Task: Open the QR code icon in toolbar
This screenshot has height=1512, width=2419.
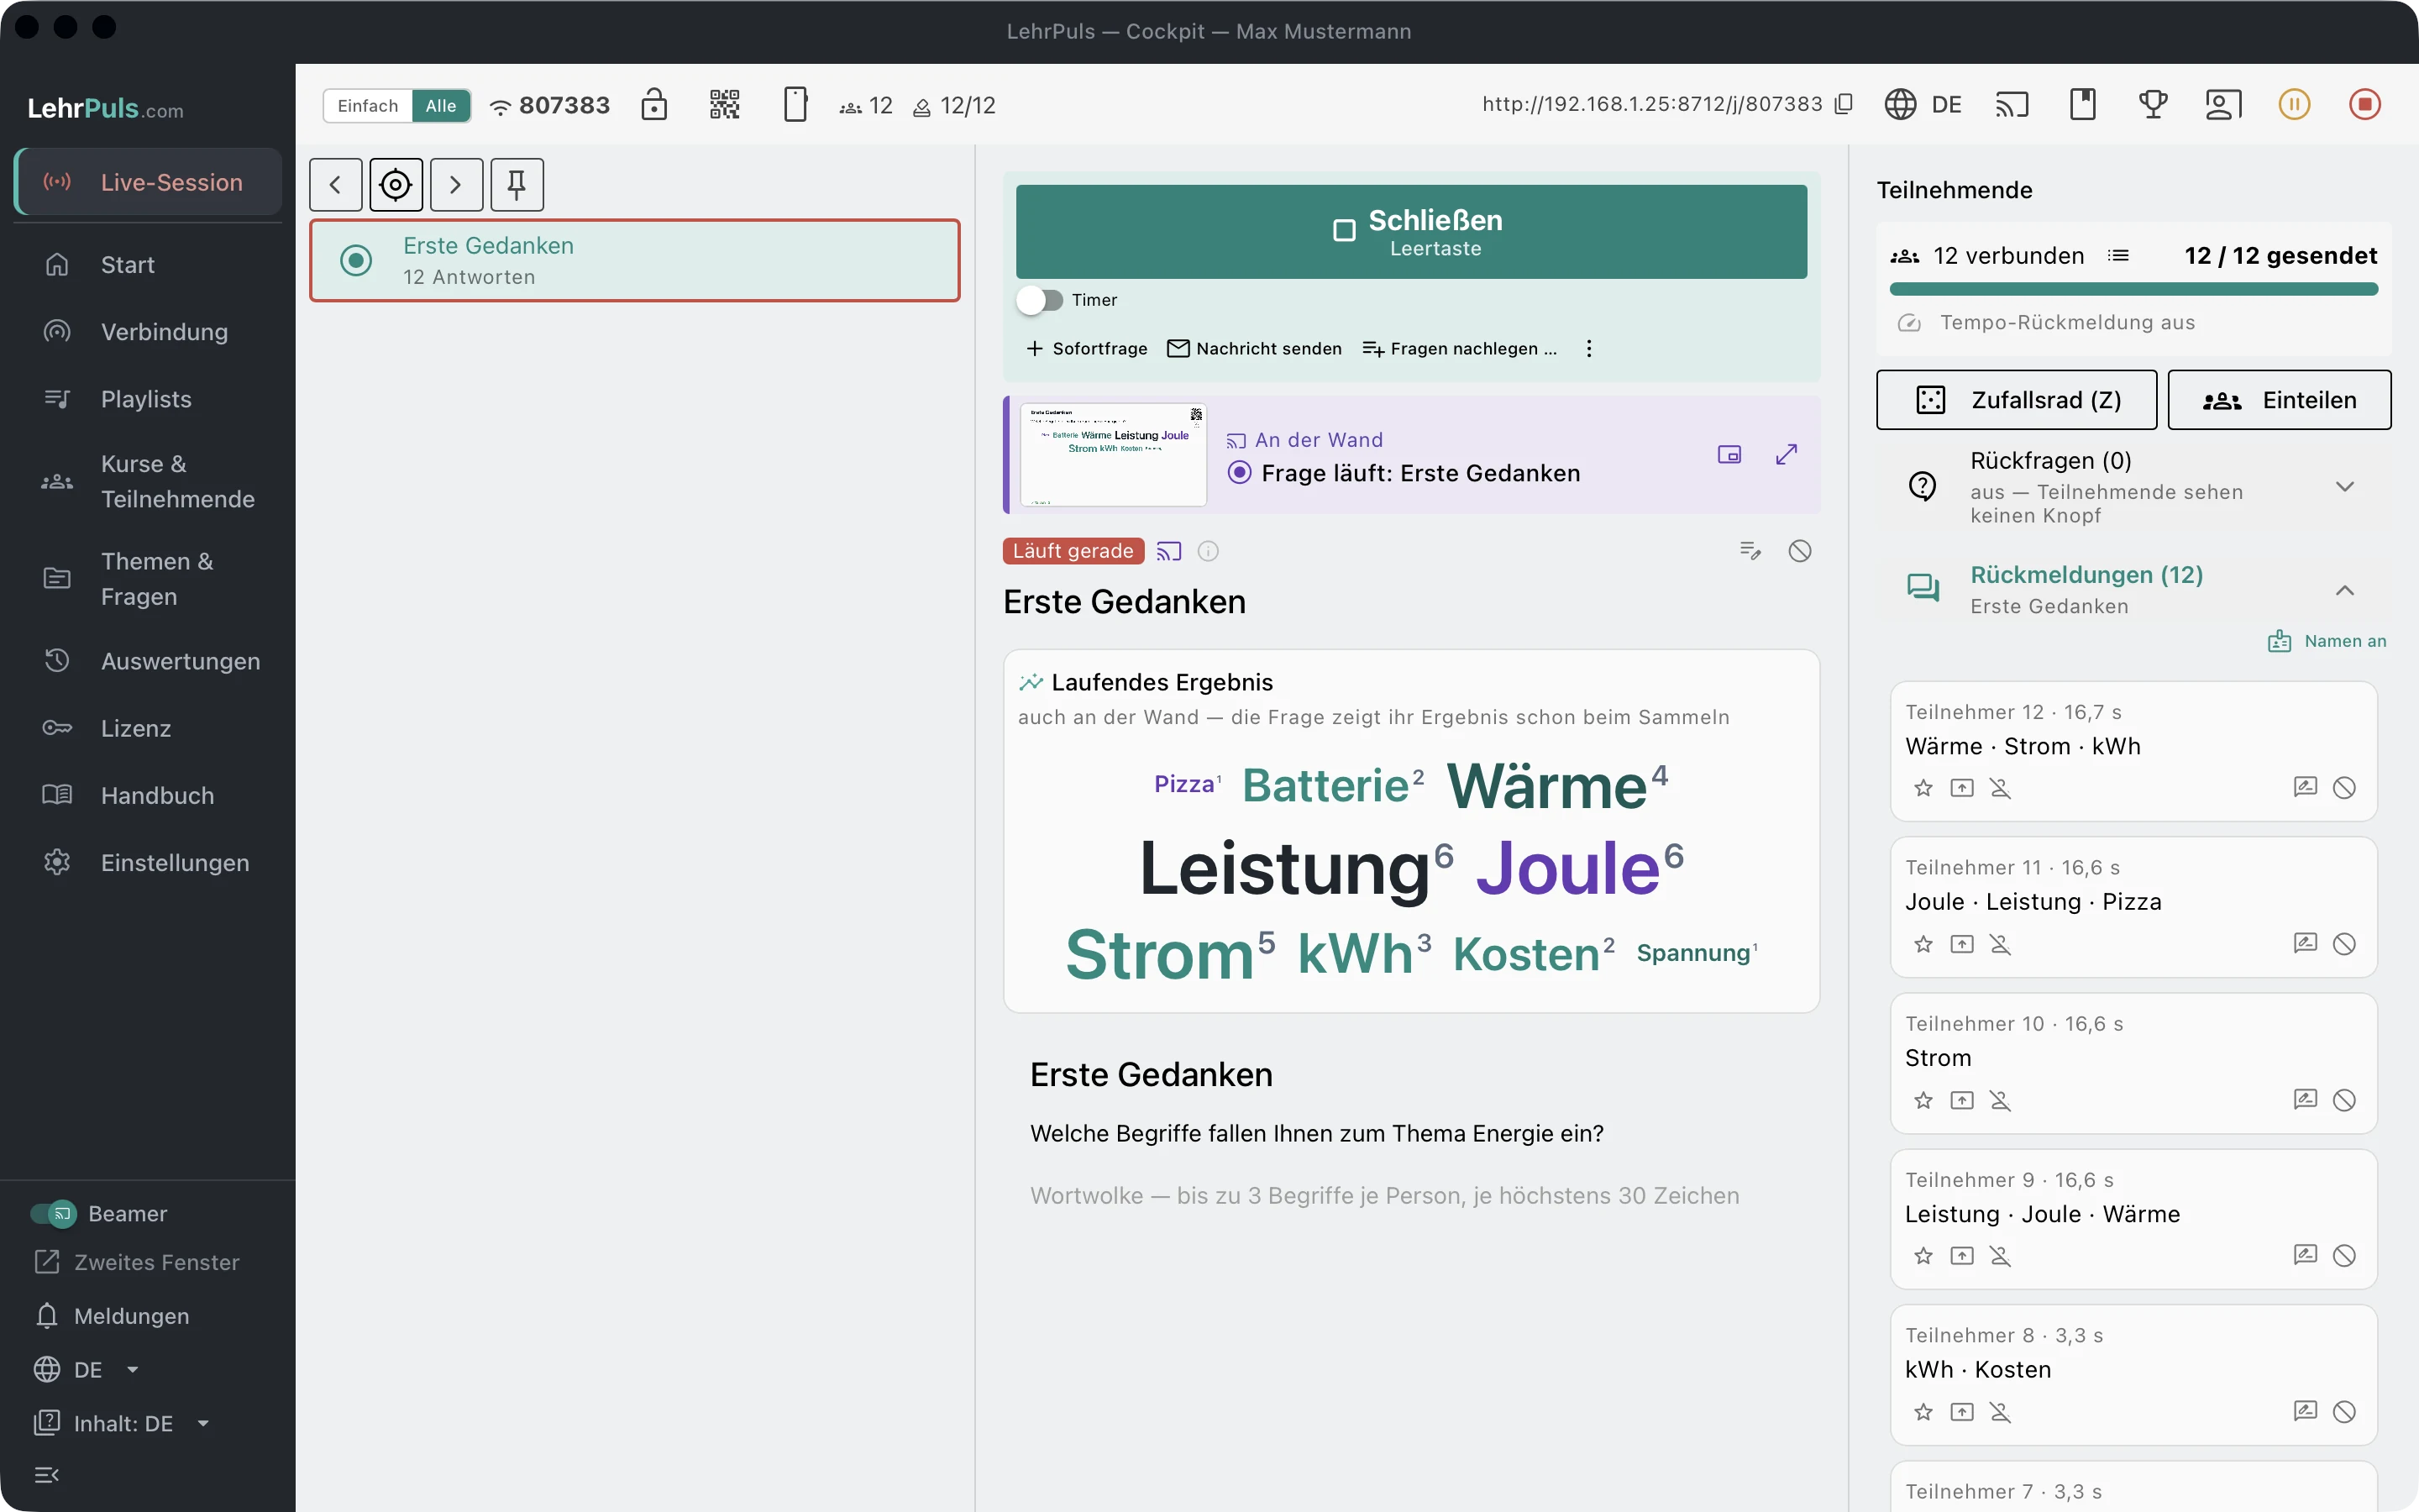Action: coord(725,104)
